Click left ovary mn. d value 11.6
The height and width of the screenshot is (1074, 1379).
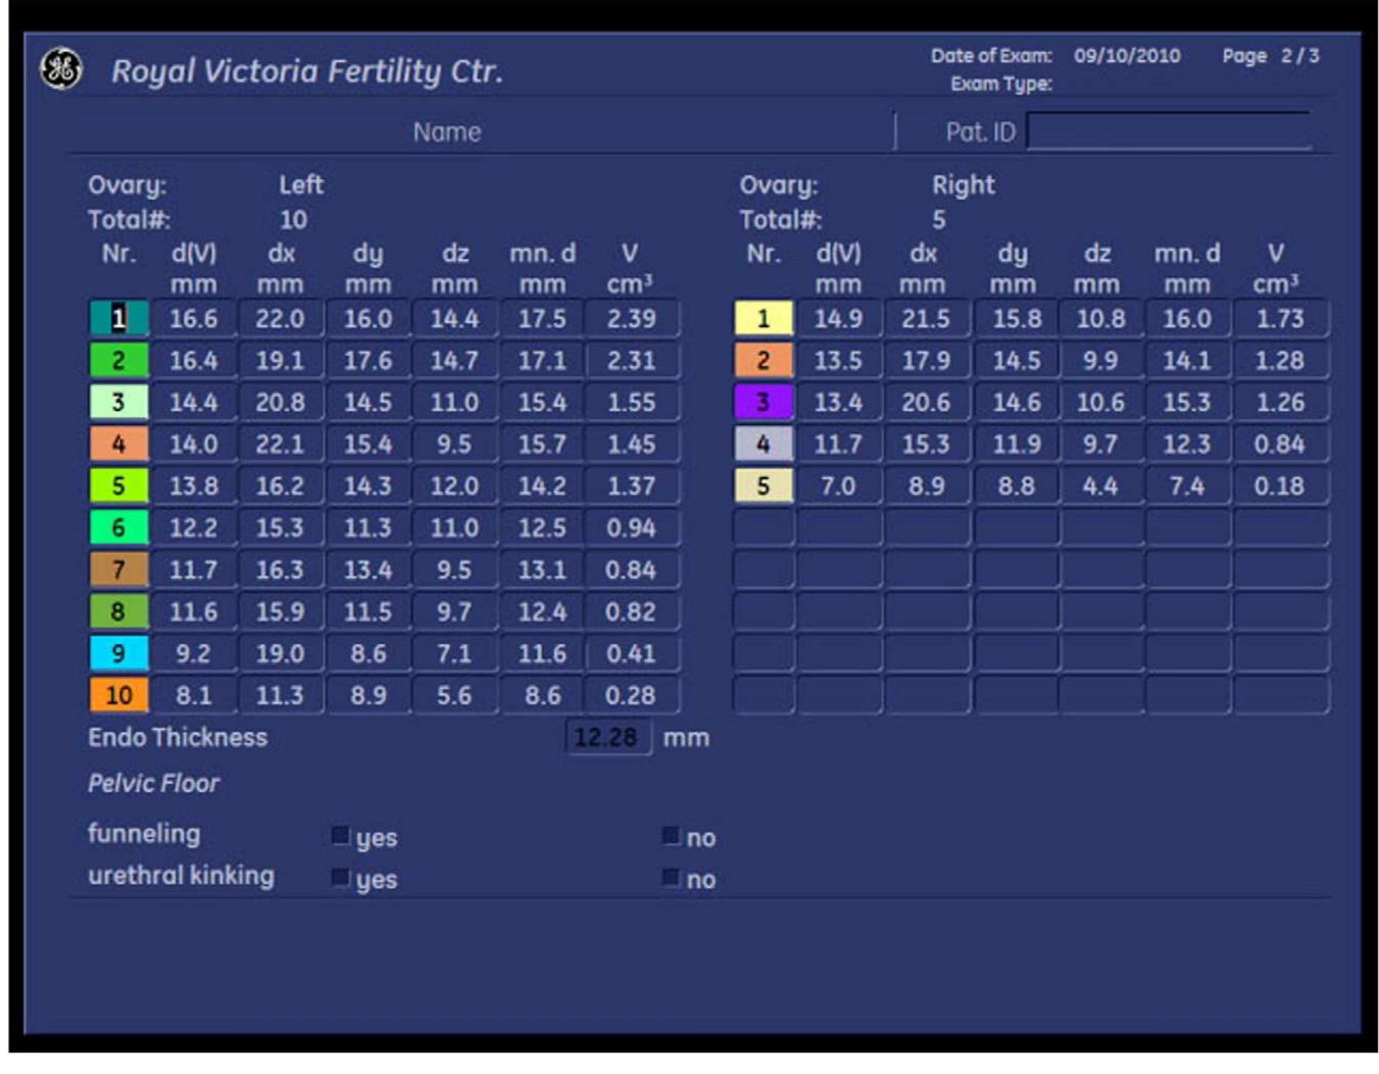[x=542, y=653]
